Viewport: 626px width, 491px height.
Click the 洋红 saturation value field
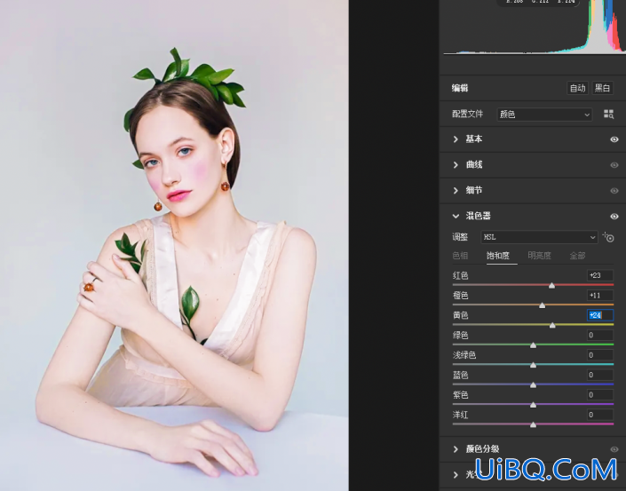click(600, 415)
